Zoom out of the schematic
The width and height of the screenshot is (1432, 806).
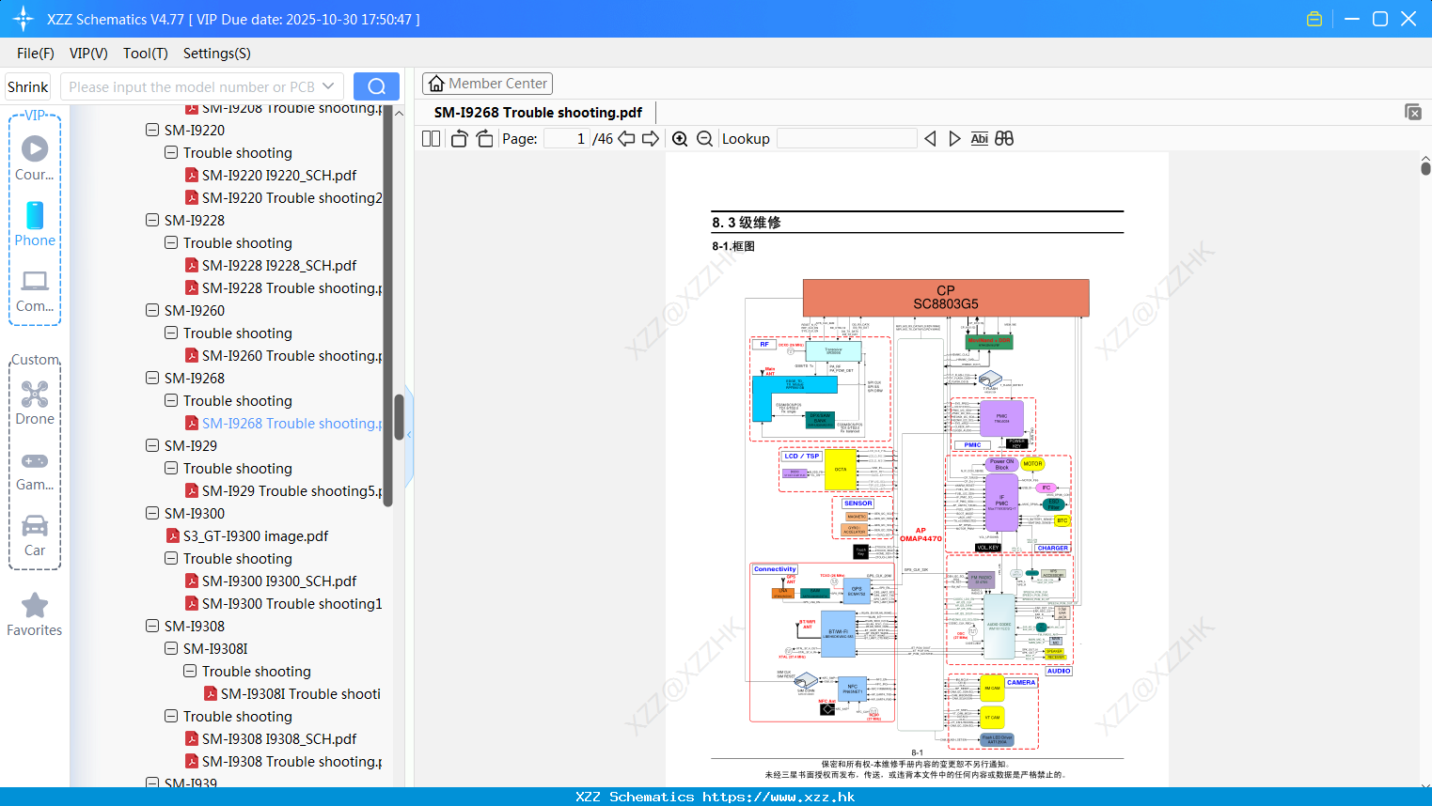704,139
